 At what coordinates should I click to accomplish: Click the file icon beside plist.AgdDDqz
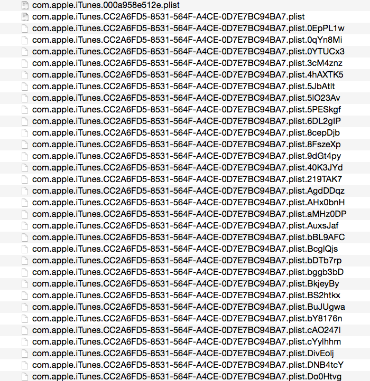(x=25, y=191)
